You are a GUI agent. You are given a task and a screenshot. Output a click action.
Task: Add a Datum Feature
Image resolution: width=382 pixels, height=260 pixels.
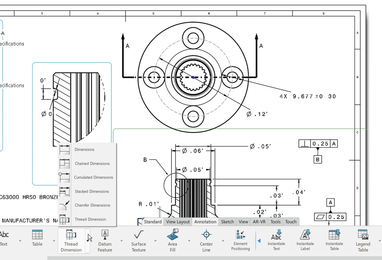click(105, 241)
